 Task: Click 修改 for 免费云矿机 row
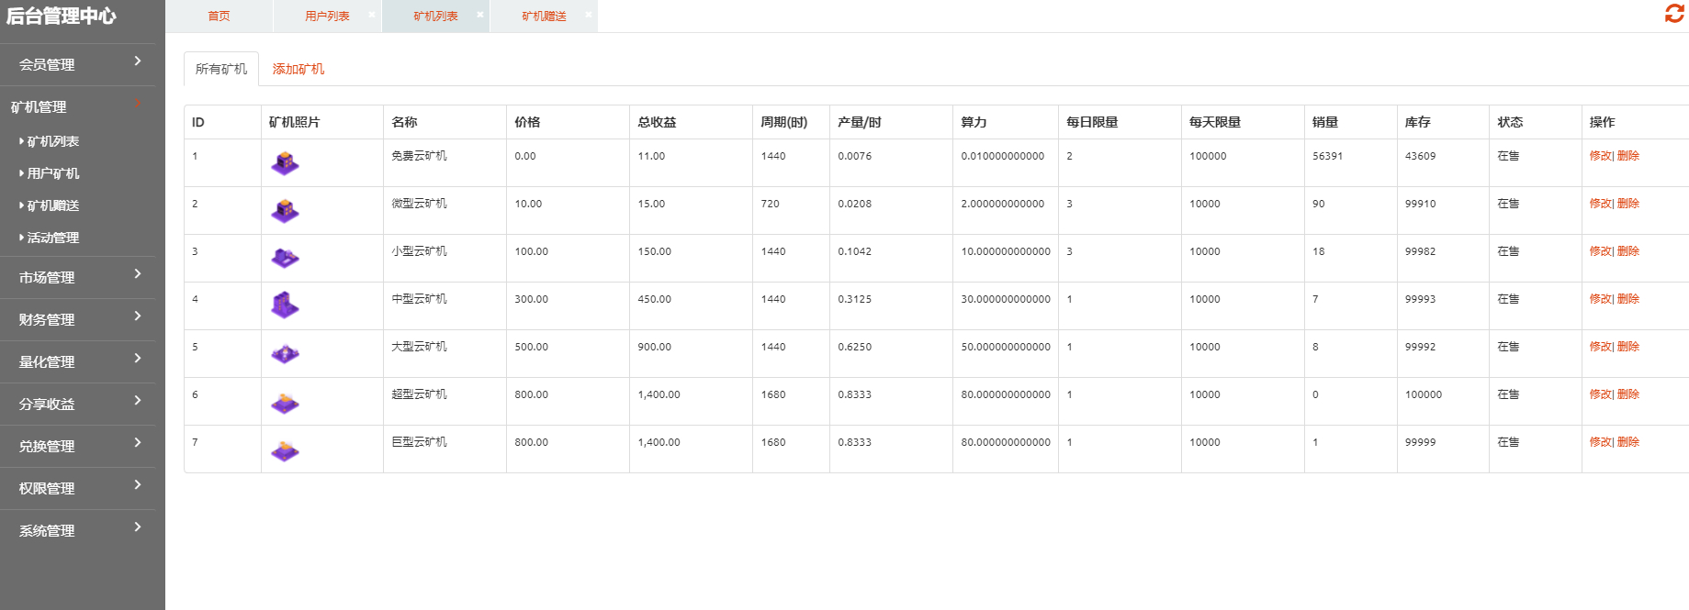click(1600, 156)
